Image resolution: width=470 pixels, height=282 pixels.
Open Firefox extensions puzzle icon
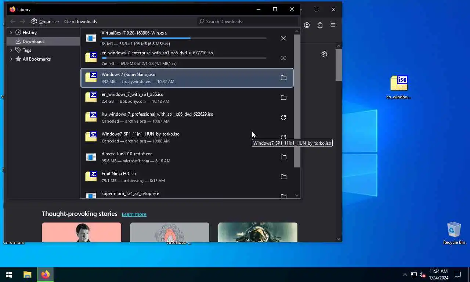tap(320, 25)
